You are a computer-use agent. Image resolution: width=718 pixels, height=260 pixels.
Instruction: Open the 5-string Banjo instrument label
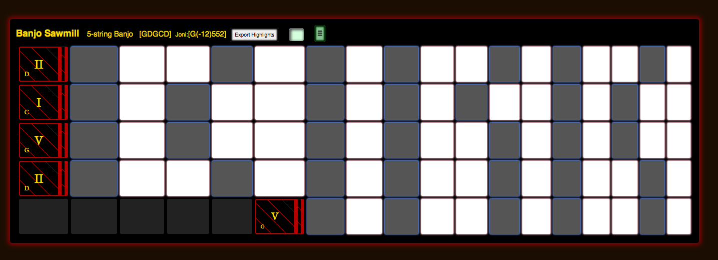(x=110, y=34)
